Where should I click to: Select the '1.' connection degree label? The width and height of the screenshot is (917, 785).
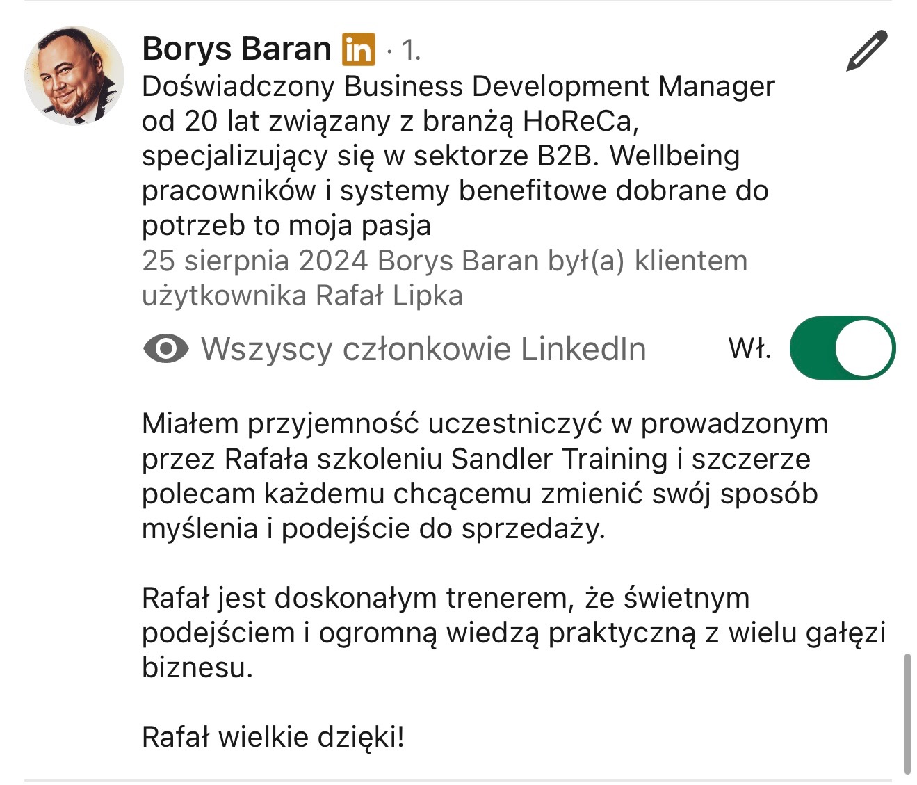(x=409, y=50)
